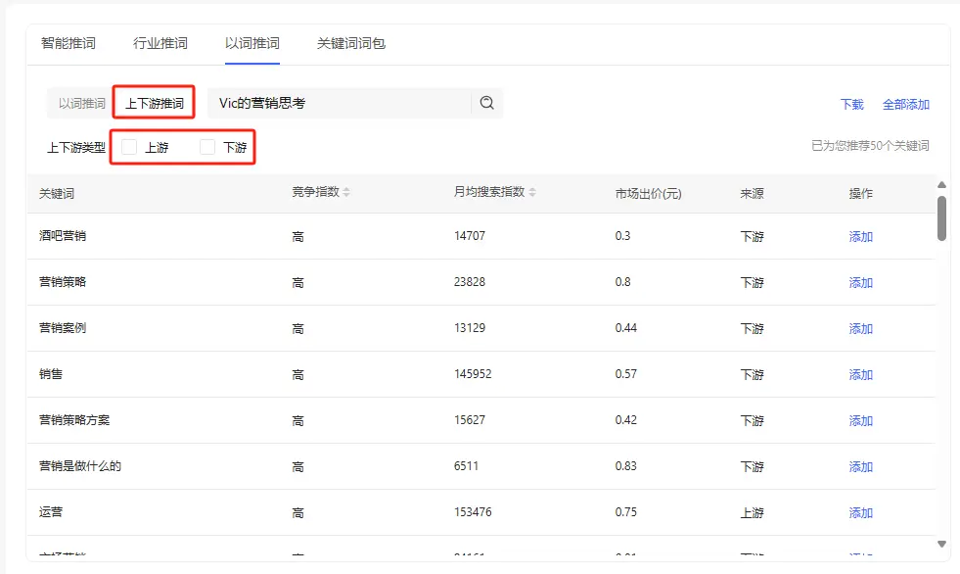Add the keyword 营销策略
960x574 pixels.
[x=859, y=282]
